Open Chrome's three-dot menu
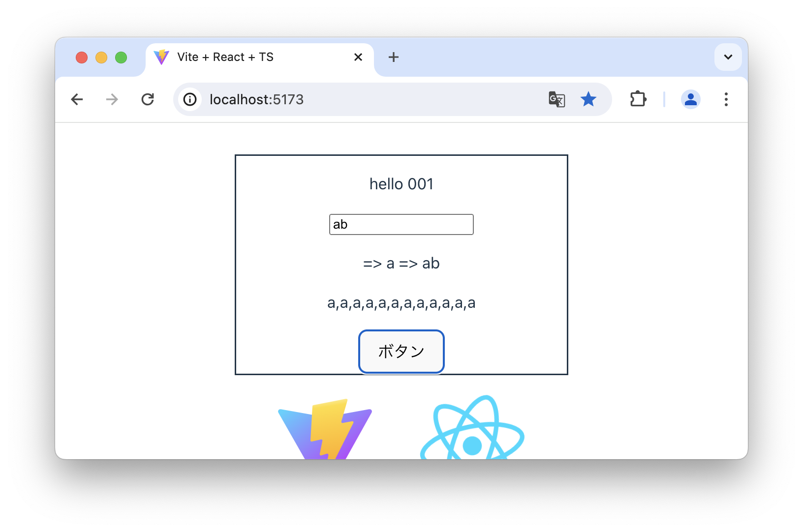803x532 pixels. pos(726,99)
